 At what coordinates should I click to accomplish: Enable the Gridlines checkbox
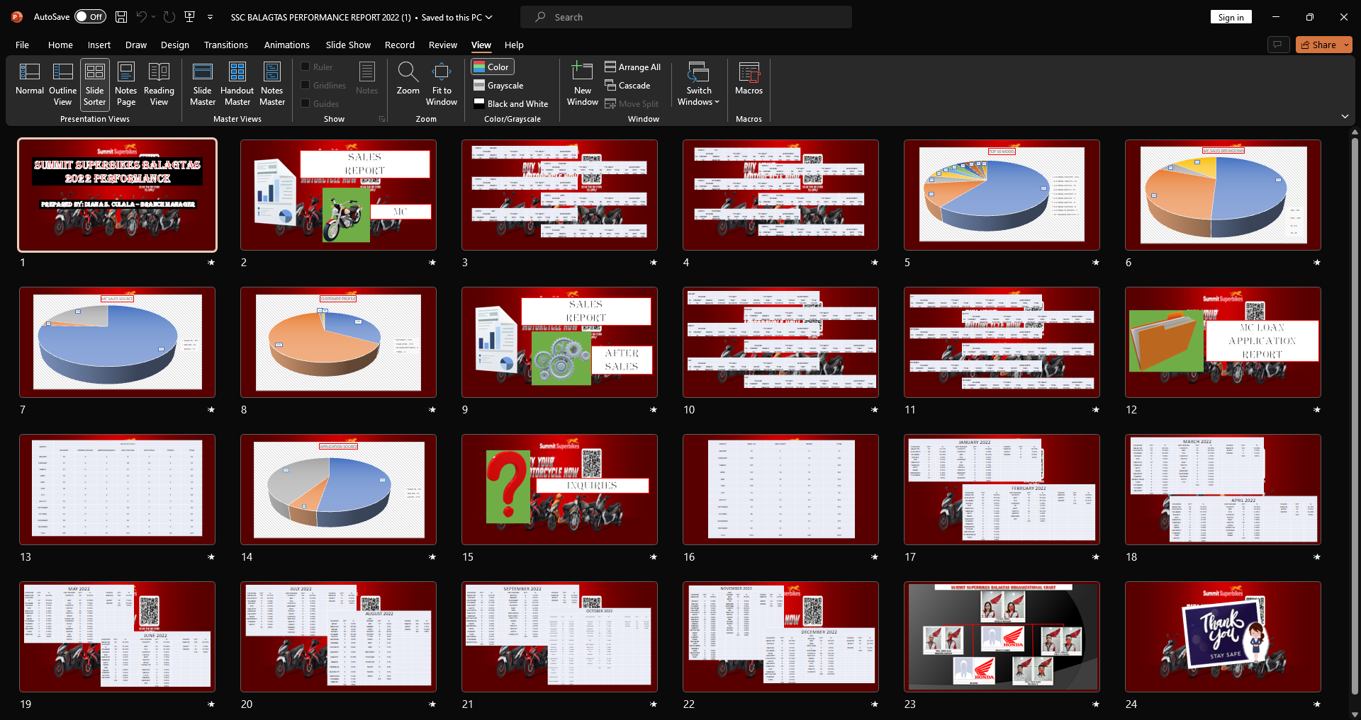click(x=306, y=85)
